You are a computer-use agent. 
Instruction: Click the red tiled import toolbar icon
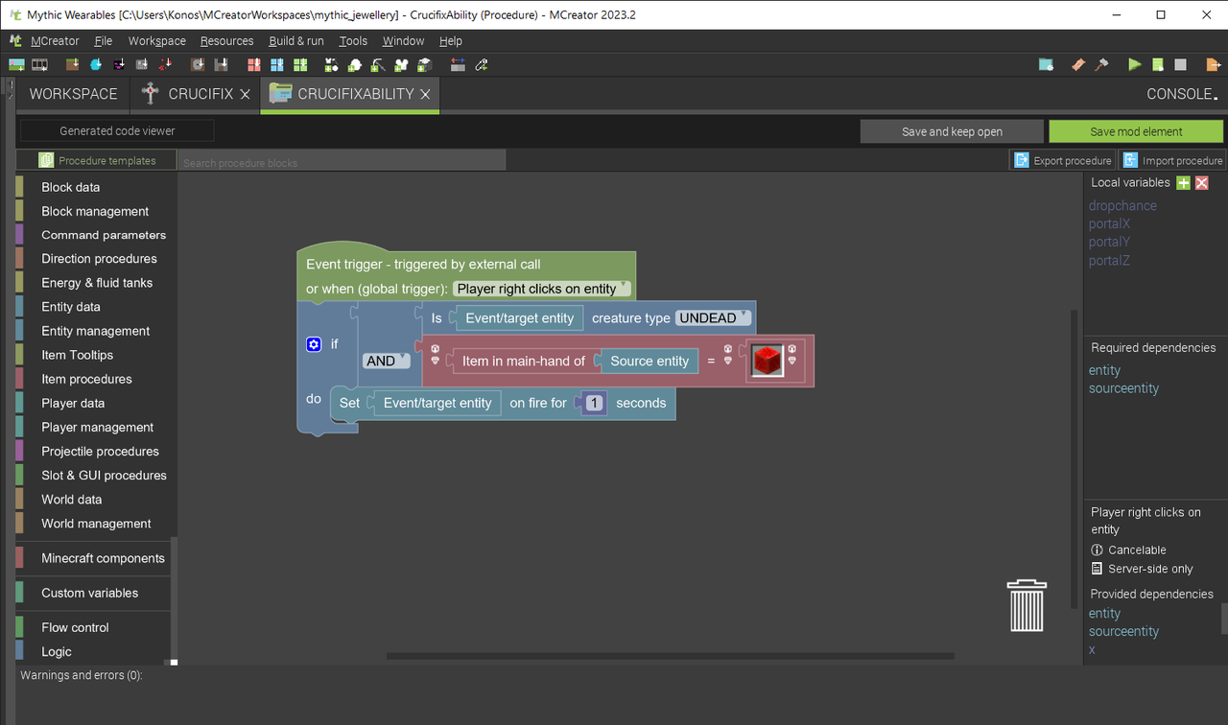[x=254, y=64]
